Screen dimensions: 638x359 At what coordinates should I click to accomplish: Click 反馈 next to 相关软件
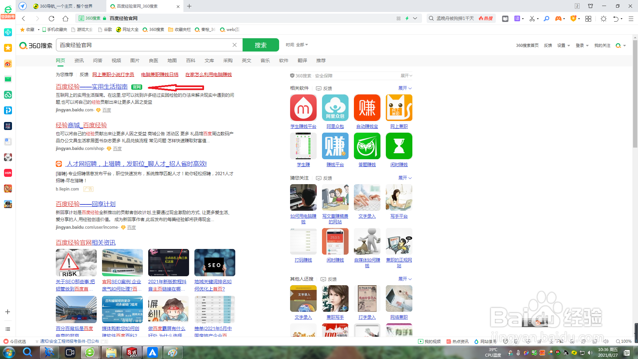click(x=324, y=88)
